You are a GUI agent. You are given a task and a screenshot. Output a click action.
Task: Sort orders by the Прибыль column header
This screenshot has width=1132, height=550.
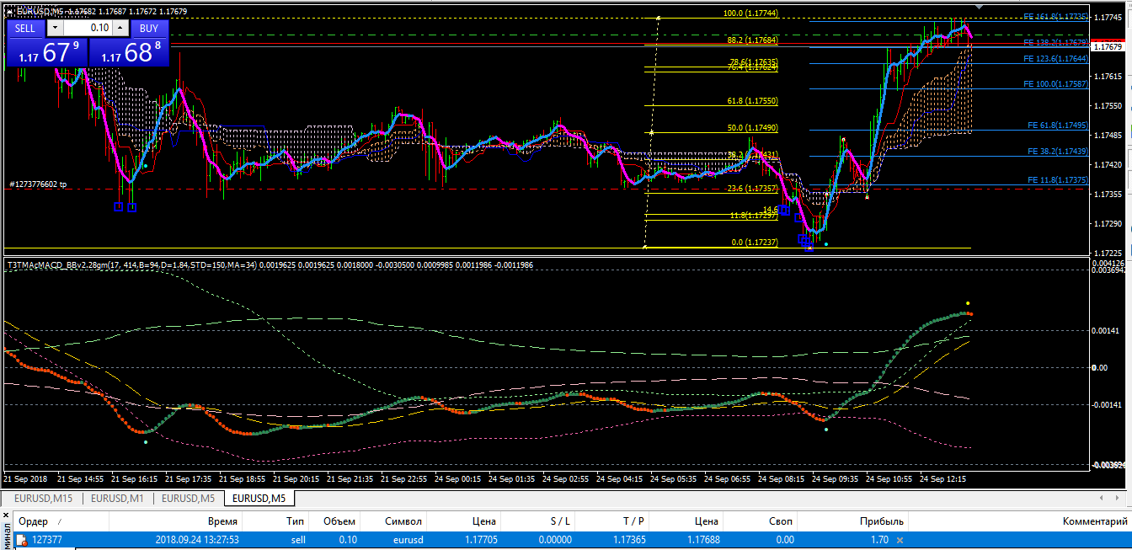pyautogui.click(x=881, y=521)
